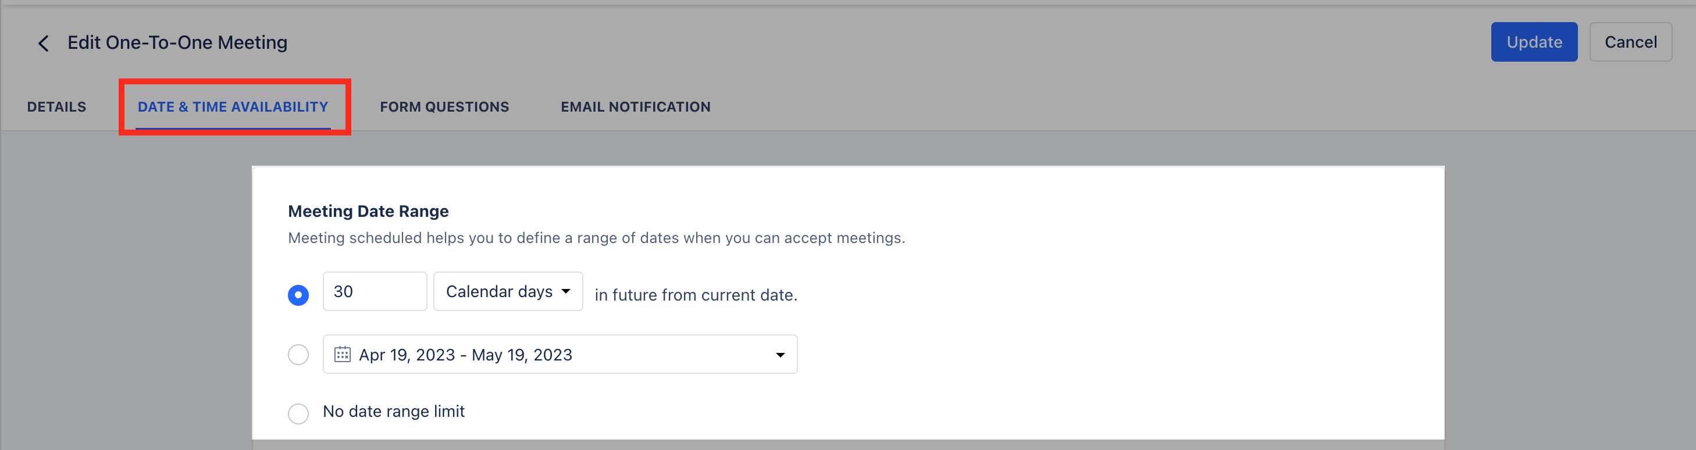The image size is (1696, 450).
Task: Select the 30 Calendar days radio option
Action: coord(298,295)
